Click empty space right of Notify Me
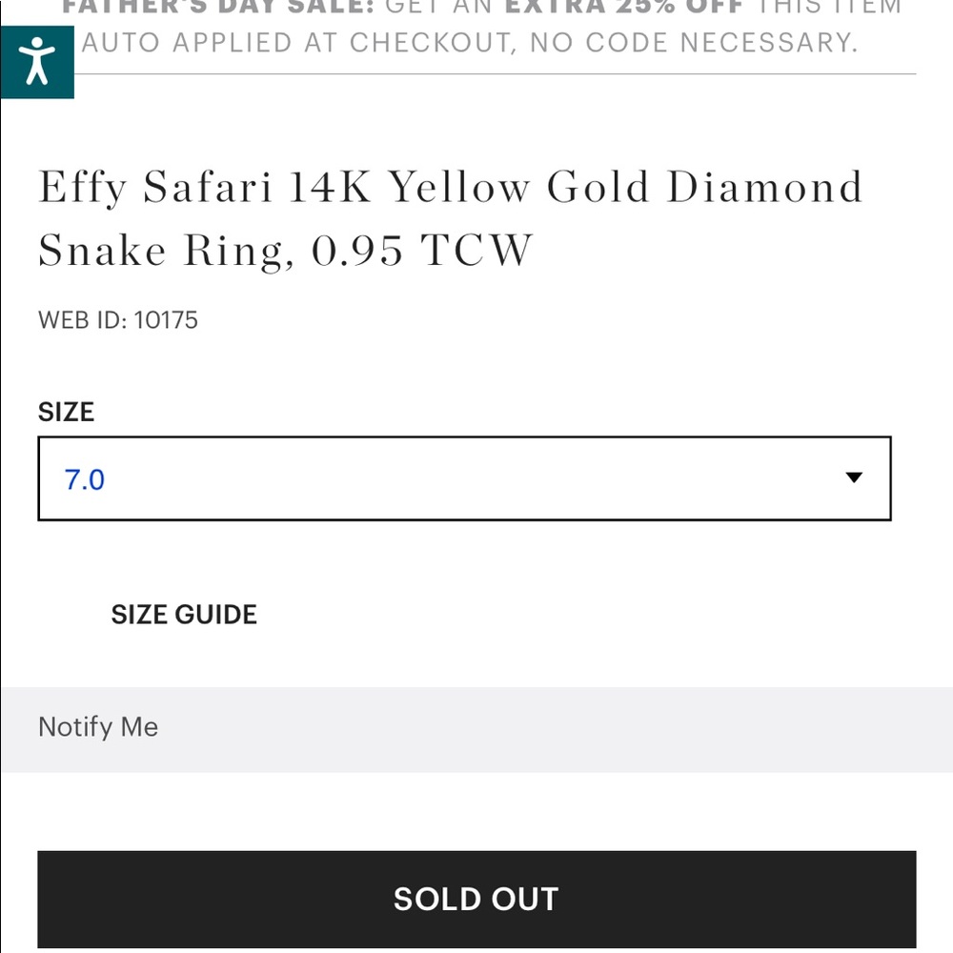953x953 pixels. coord(572,729)
